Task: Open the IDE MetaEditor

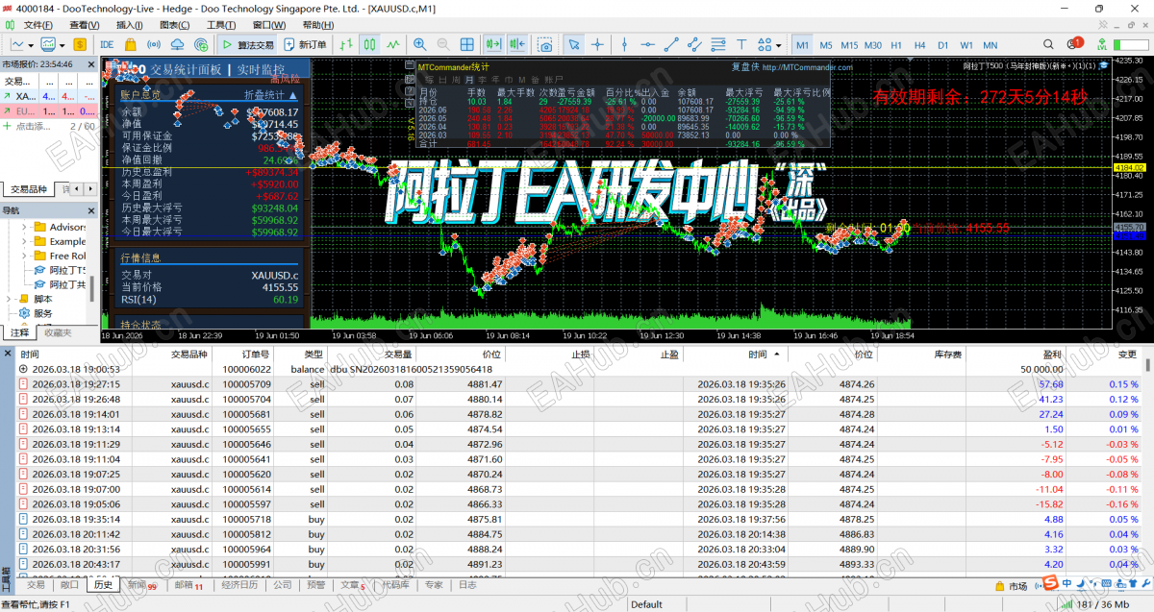Action: (107, 44)
